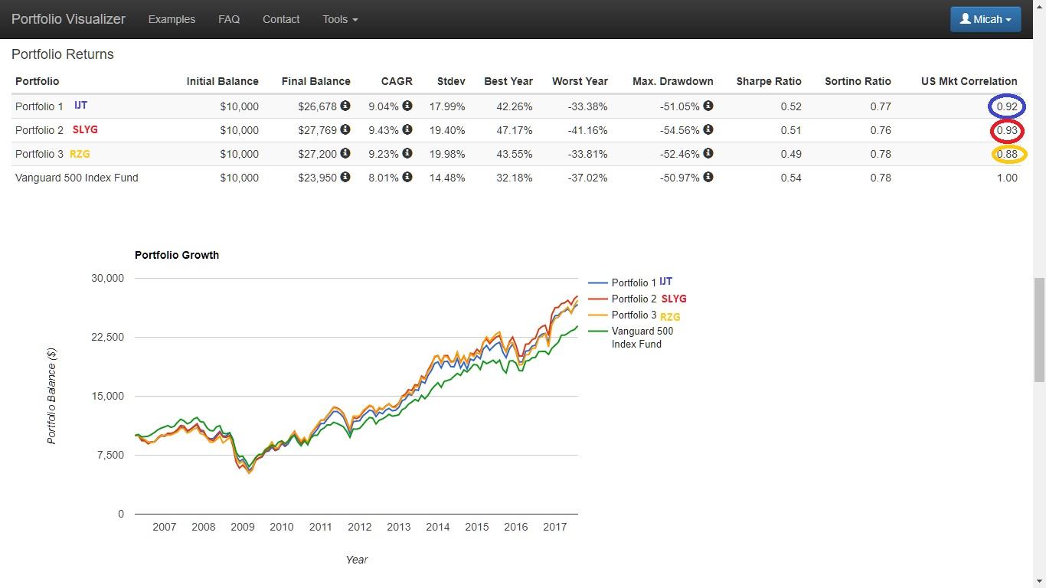Image resolution: width=1046 pixels, height=588 pixels.
Task: Click the blue Portfolio 1 legend line
Action: click(598, 283)
